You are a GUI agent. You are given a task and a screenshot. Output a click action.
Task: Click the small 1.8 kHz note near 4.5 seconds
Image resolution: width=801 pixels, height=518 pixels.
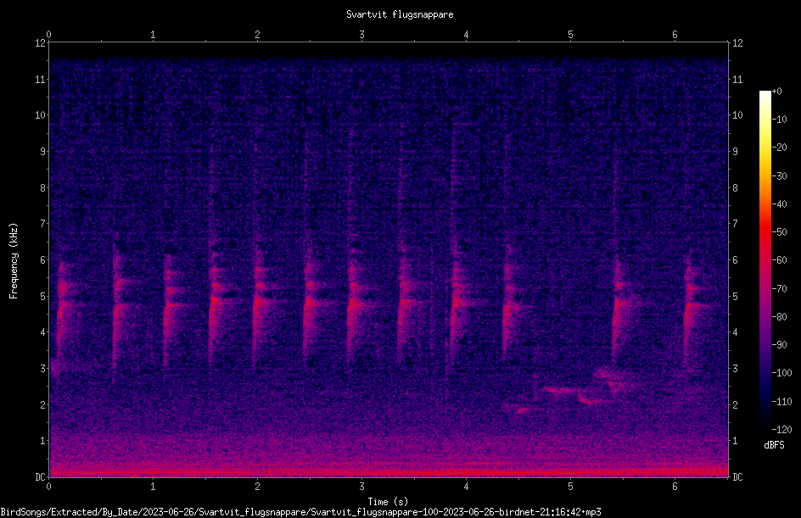[x=522, y=409]
